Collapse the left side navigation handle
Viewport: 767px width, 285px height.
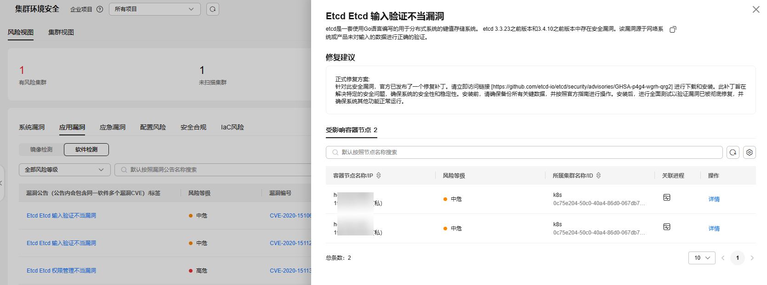pos(1,183)
